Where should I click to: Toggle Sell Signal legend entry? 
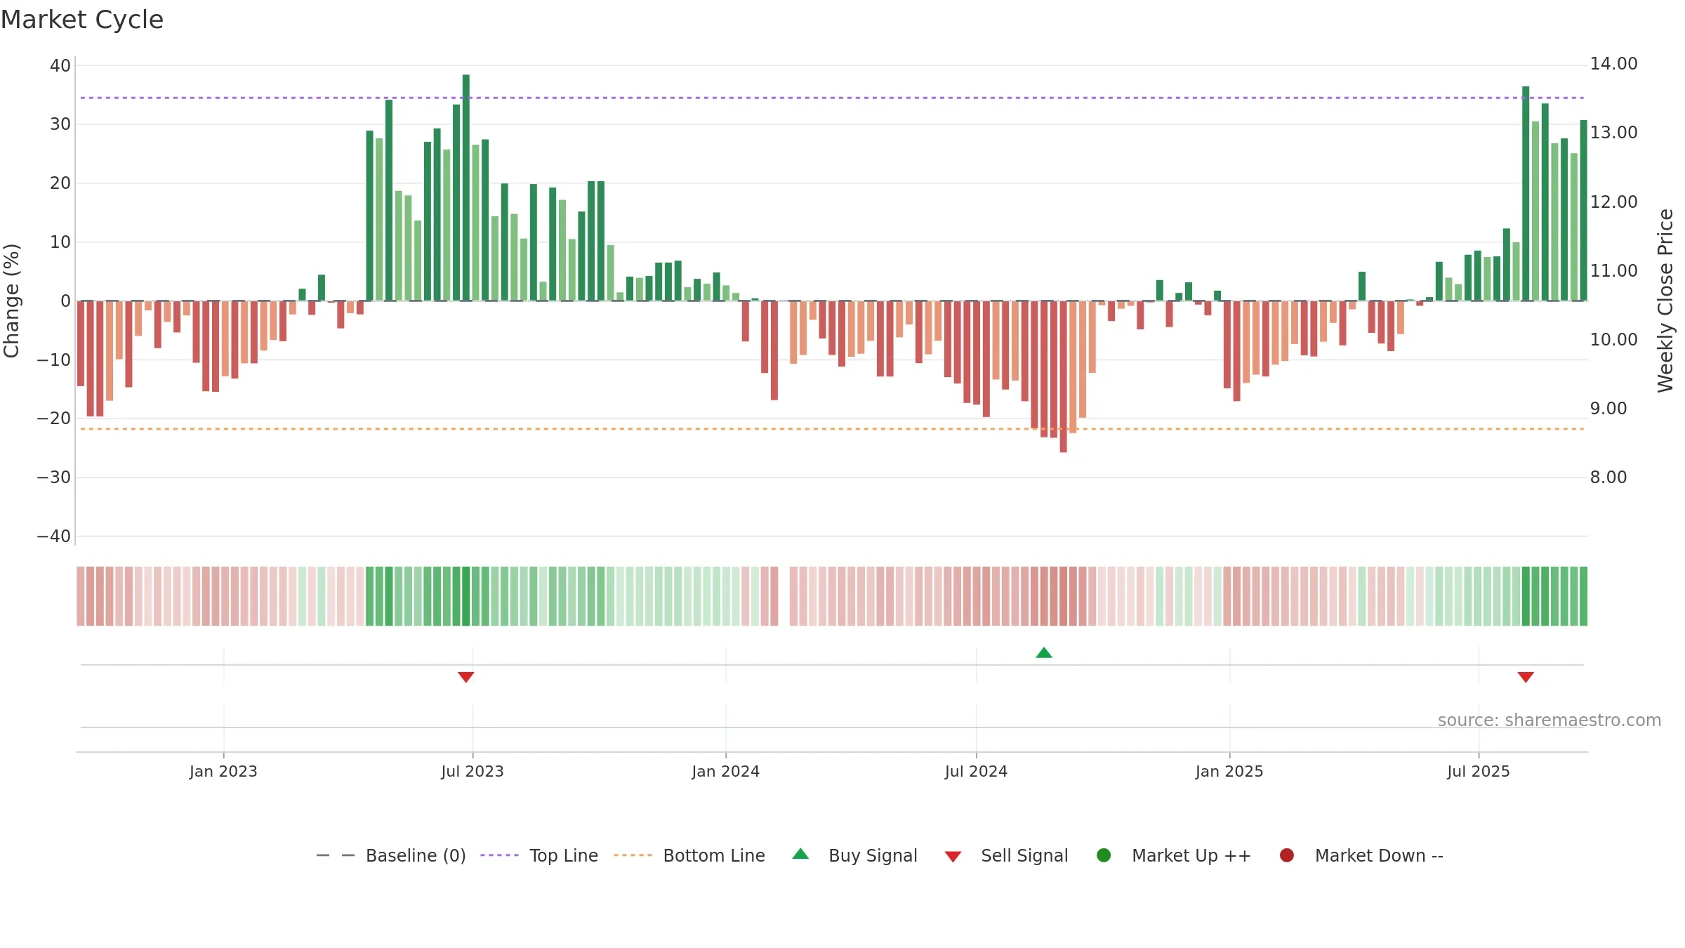(x=1006, y=855)
